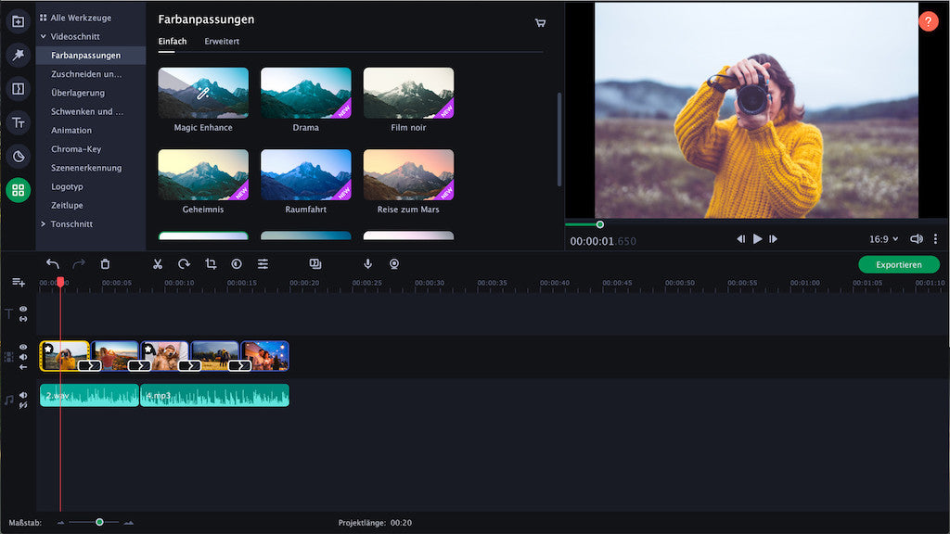The width and height of the screenshot is (950, 534).
Task: Click the green Exportieren button
Action: point(898,264)
